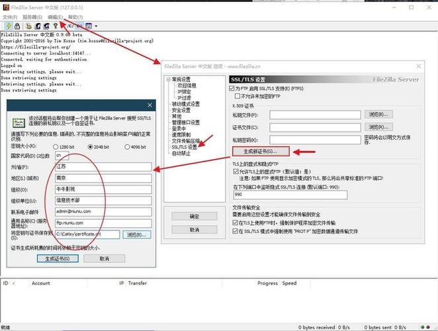Click the green status indicator in status bar
The height and width of the screenshot is (331, 438).
tap(423, 327)
